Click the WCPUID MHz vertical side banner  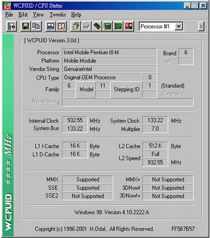point(8,135)
